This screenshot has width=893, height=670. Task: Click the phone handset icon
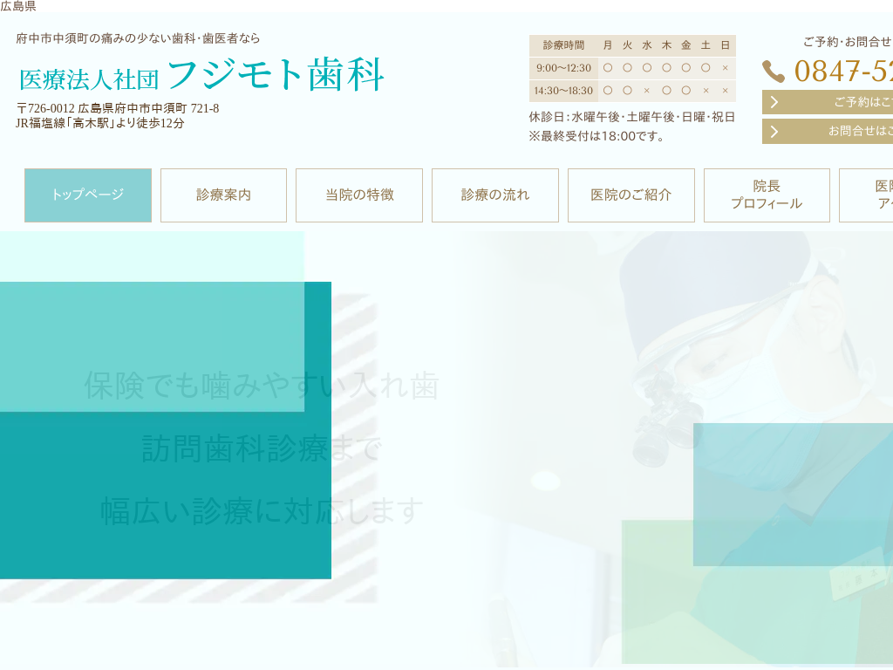pos(774,72)
